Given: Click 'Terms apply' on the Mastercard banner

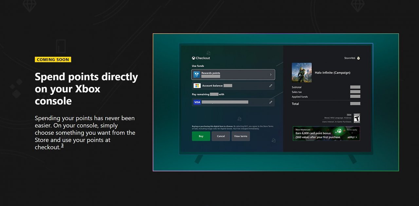Looking at the screenshot, I should pos(352,130).
